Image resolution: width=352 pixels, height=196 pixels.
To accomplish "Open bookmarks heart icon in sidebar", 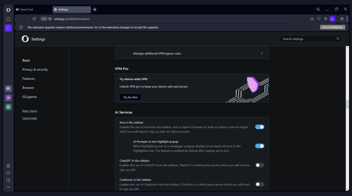I will (x=8, y=173).
